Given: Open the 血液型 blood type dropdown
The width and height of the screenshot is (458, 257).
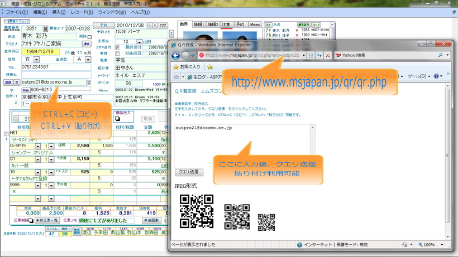Looking at the screenshot, I should 88,60.
